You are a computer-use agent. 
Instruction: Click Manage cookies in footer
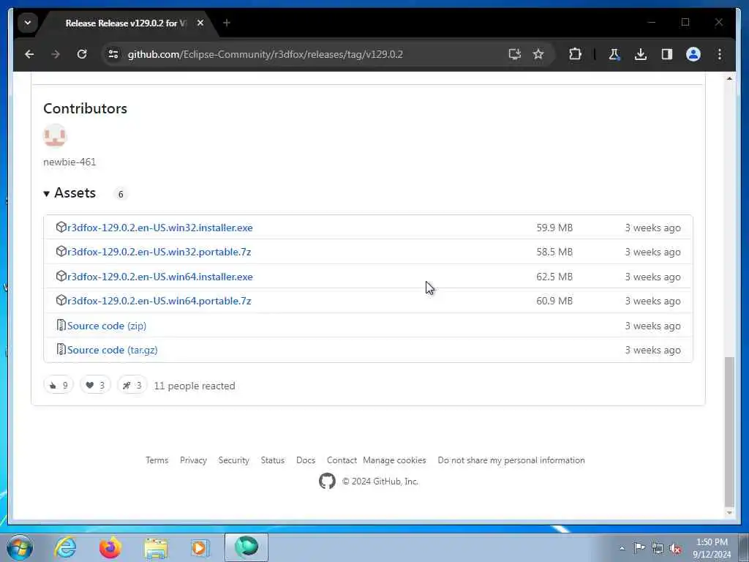pos(394,460)
